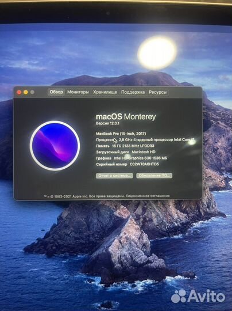Click the Серийный номер label

pos(111,164)
